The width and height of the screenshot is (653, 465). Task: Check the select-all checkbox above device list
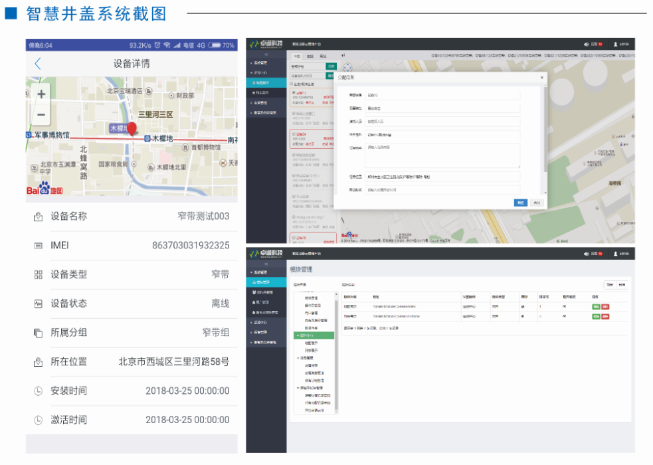pos(292,84)
